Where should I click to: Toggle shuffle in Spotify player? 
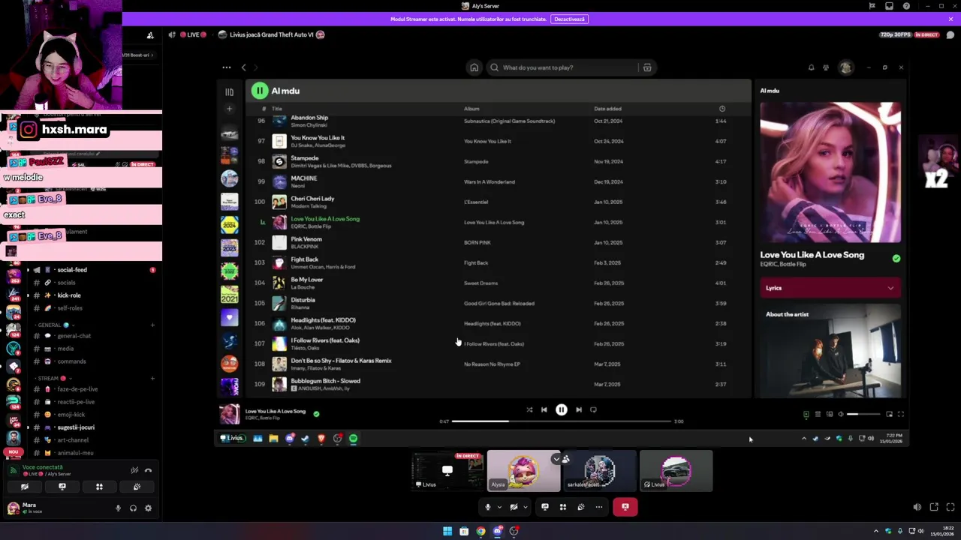pos(529,409)
